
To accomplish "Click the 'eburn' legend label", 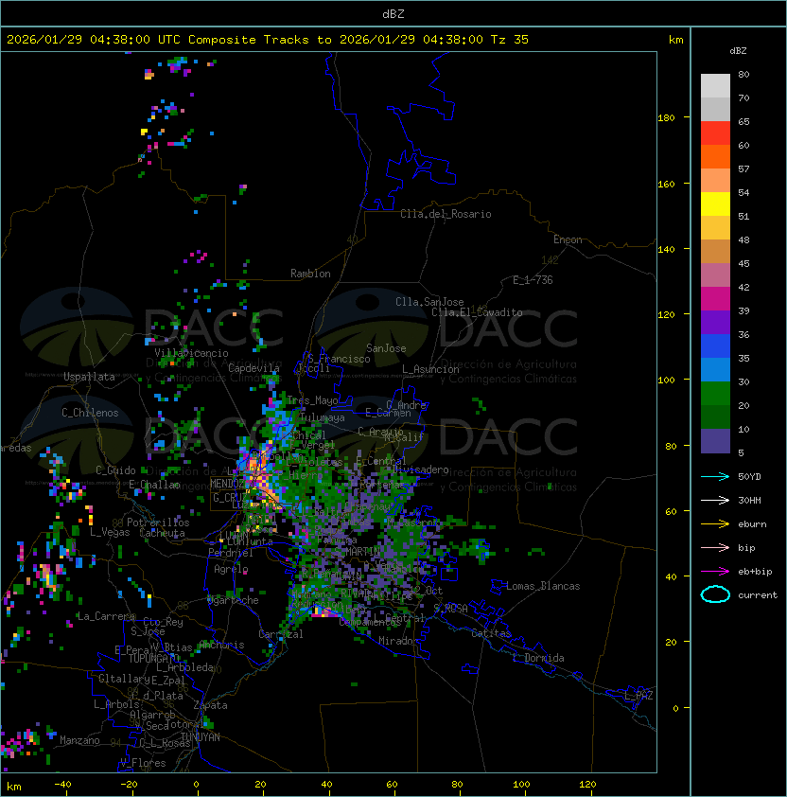I will (752, 524).
